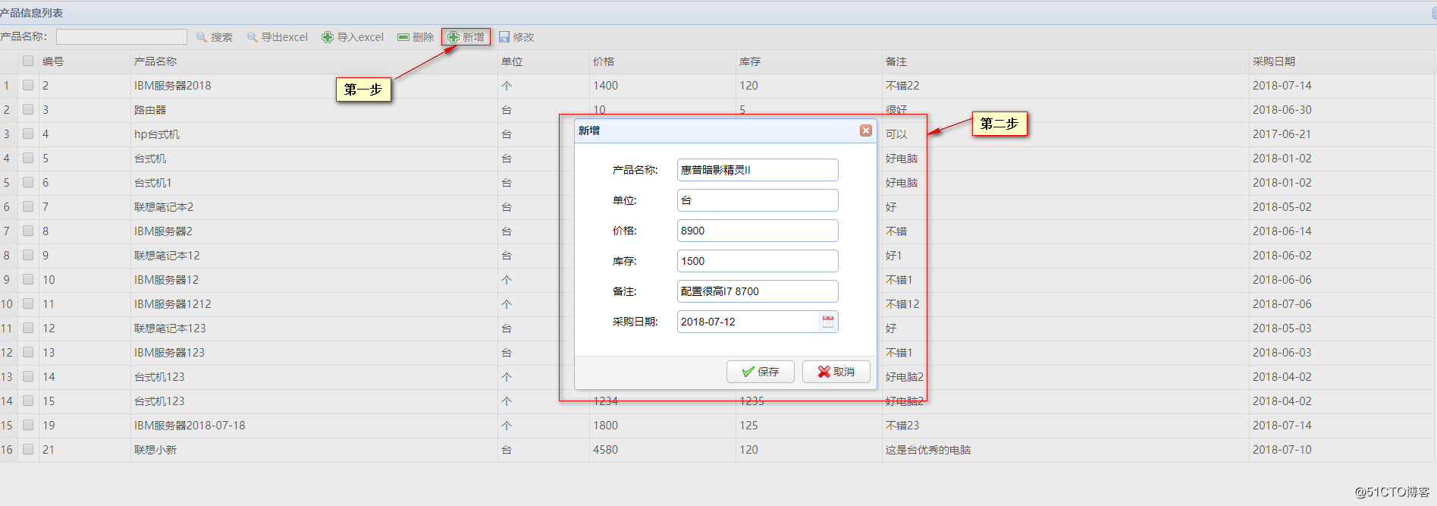
Task: Click the 搜索 search button
Action: [x=215, y=37]
